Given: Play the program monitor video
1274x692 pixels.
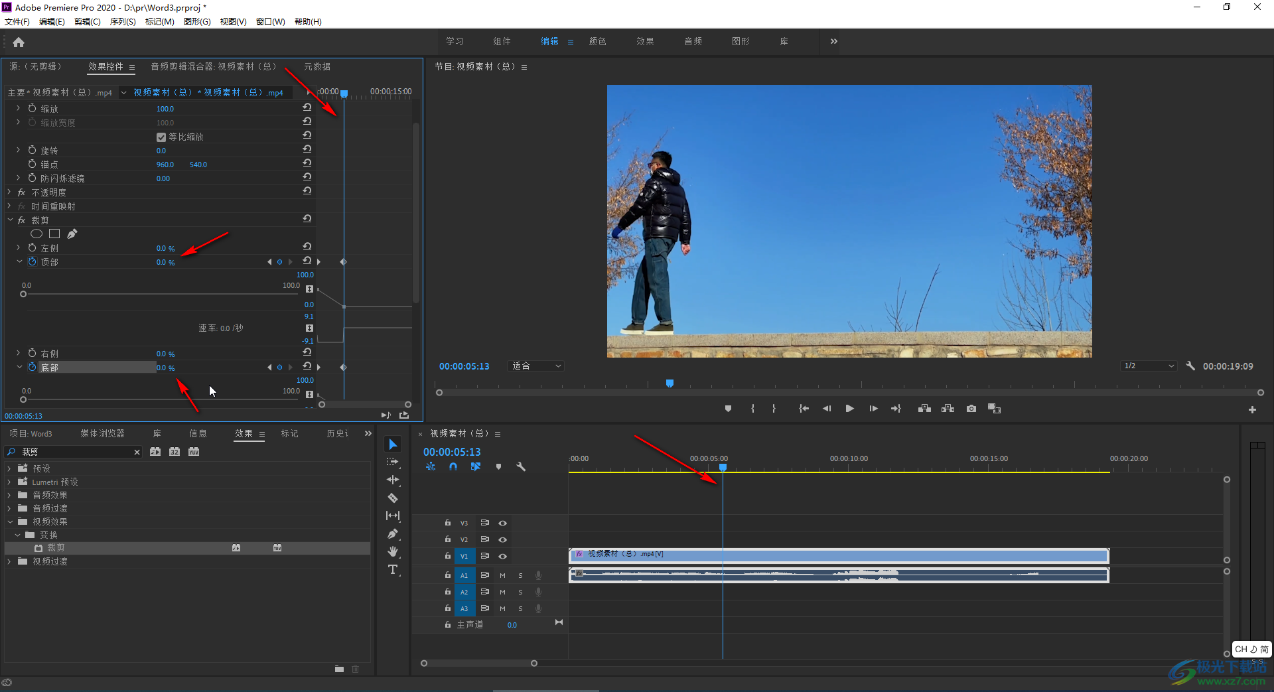Looking at the screenshot, I should (849, 409).
